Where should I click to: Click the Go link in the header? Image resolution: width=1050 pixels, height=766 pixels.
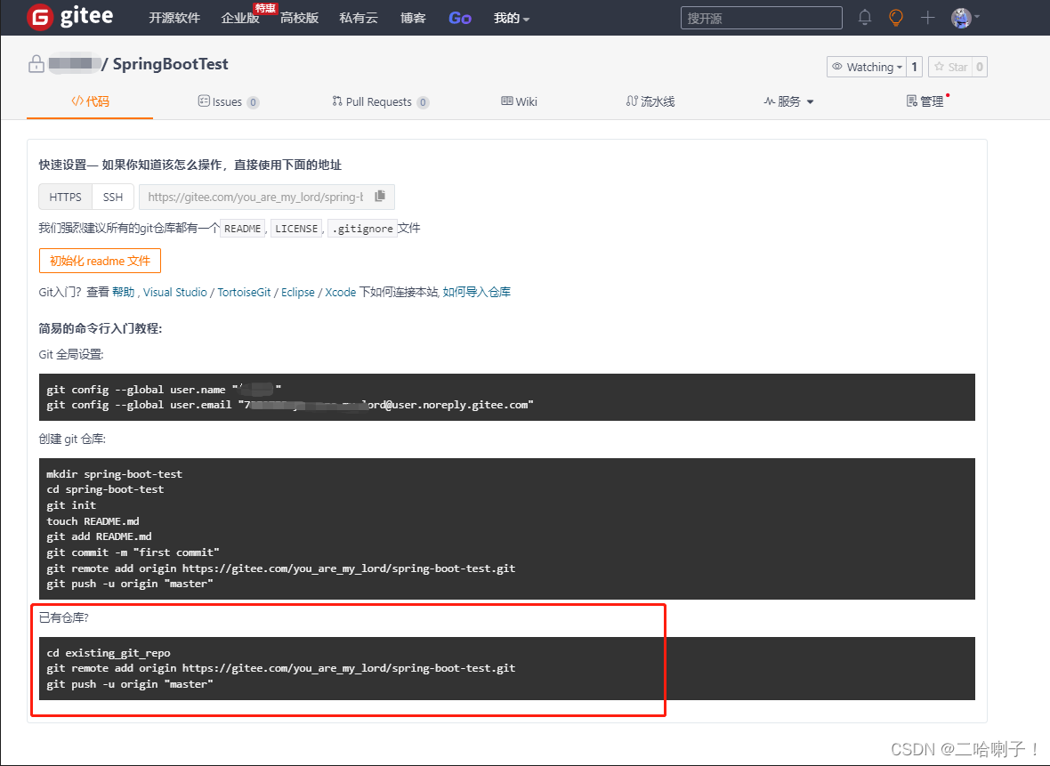click(460, 18)
